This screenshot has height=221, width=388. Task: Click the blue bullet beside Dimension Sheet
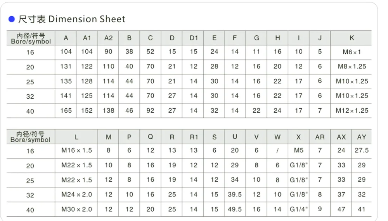12,19
